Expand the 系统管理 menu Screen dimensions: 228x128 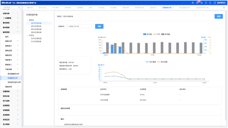pos(11,115)
